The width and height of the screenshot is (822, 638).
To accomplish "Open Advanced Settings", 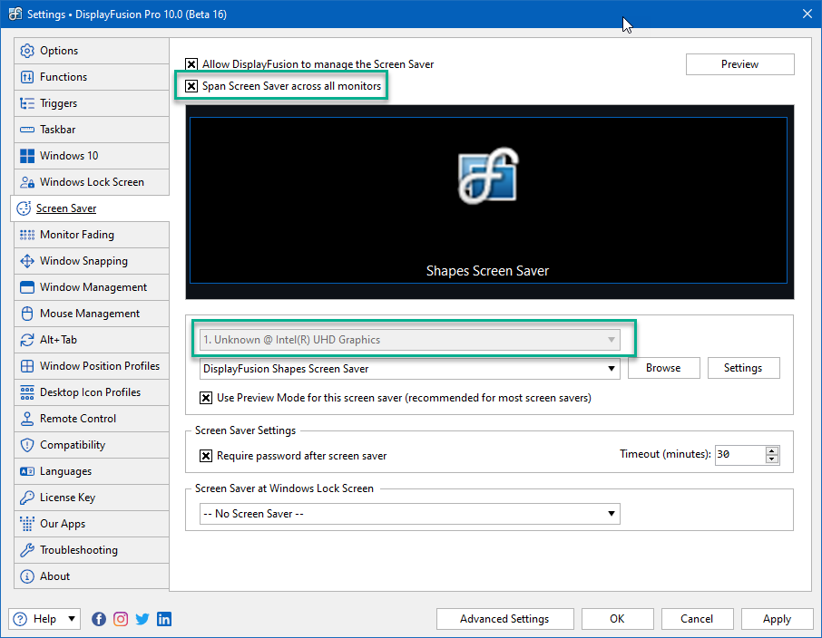I will click(504, 619).
